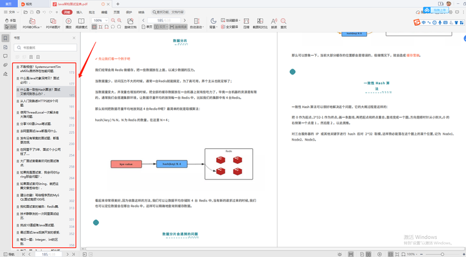
Task: Click the feature search box in ribbon
Action: point(168,12)
